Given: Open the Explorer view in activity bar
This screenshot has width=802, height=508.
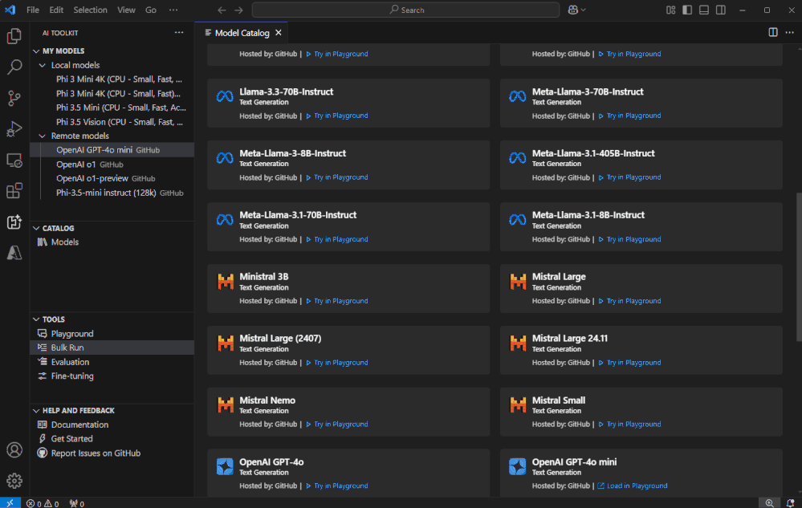Looking at the screenshot, I should tap(14, 36).
